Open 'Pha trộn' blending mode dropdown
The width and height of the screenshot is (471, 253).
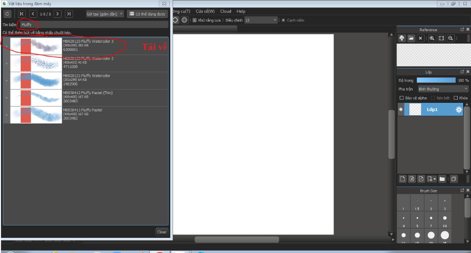pyautogui.click(x=443, y=89)
